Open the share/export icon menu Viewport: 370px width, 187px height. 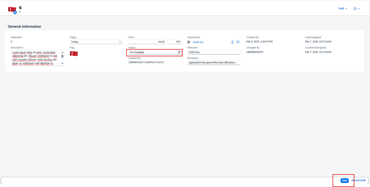coord(356,9)
